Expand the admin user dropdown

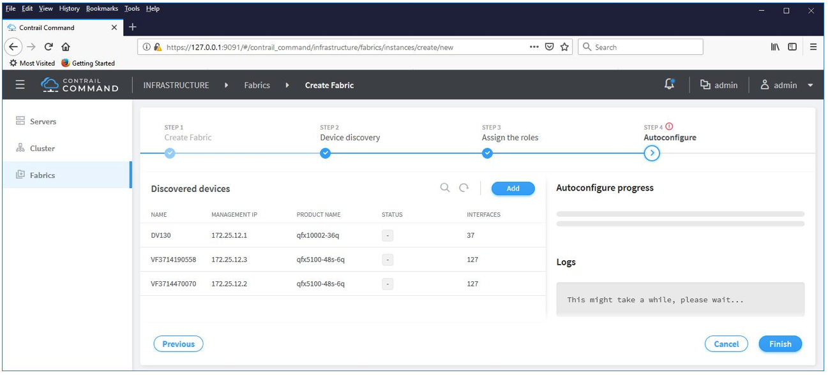tap(787, 85)
